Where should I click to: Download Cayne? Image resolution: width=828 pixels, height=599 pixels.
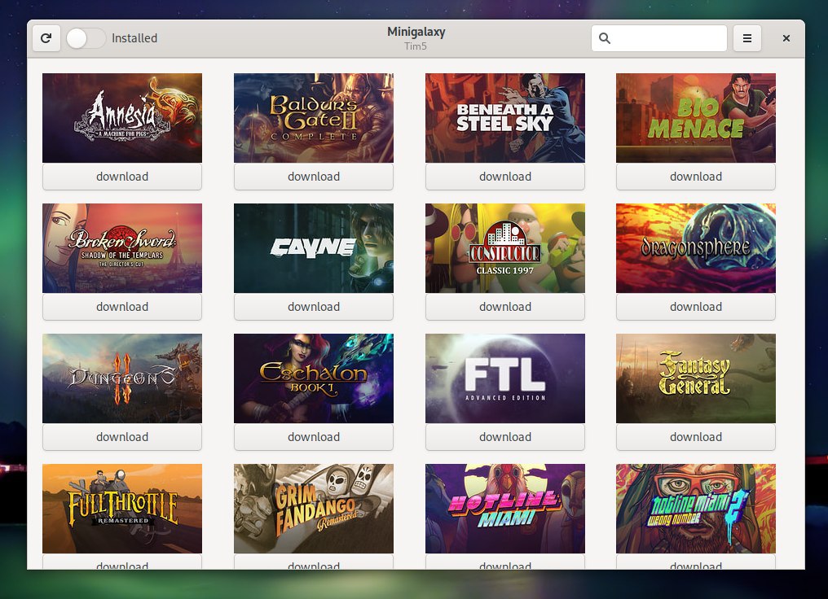(x=314, y=307)
